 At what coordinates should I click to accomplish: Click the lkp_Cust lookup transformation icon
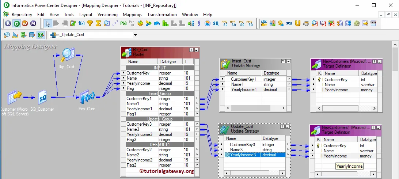coord(68,55)
